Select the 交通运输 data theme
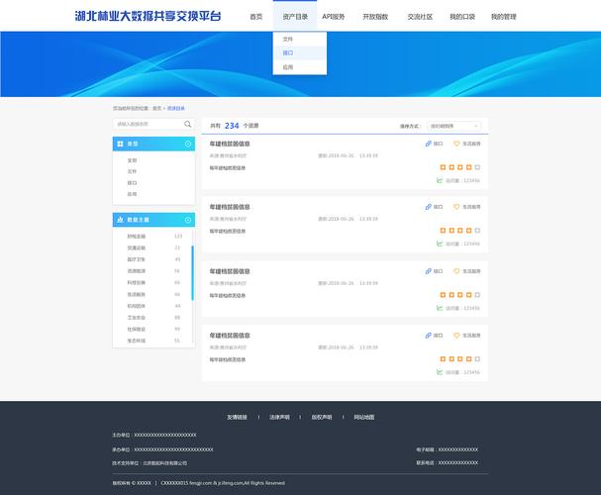 tap(136, 247)
